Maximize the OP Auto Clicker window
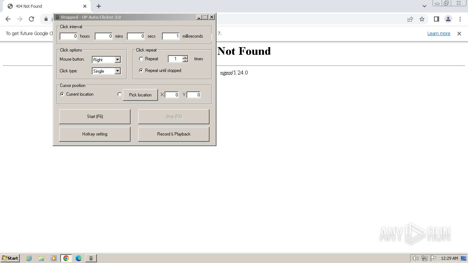The image size is (468, 263). click(x=205, y=17)
